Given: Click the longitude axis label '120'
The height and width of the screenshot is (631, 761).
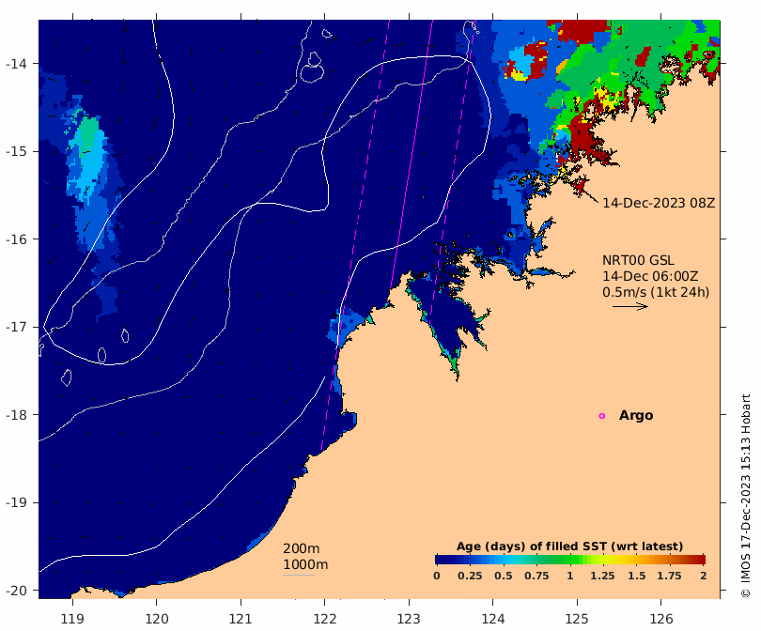Looking at the screenshot, I should (x=157, y=619).
